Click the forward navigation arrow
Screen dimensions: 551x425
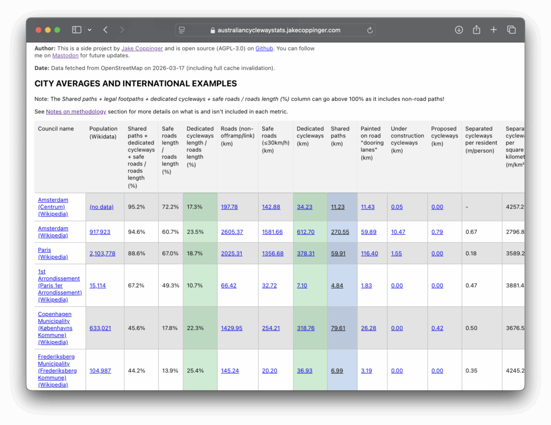coord(122,30)
